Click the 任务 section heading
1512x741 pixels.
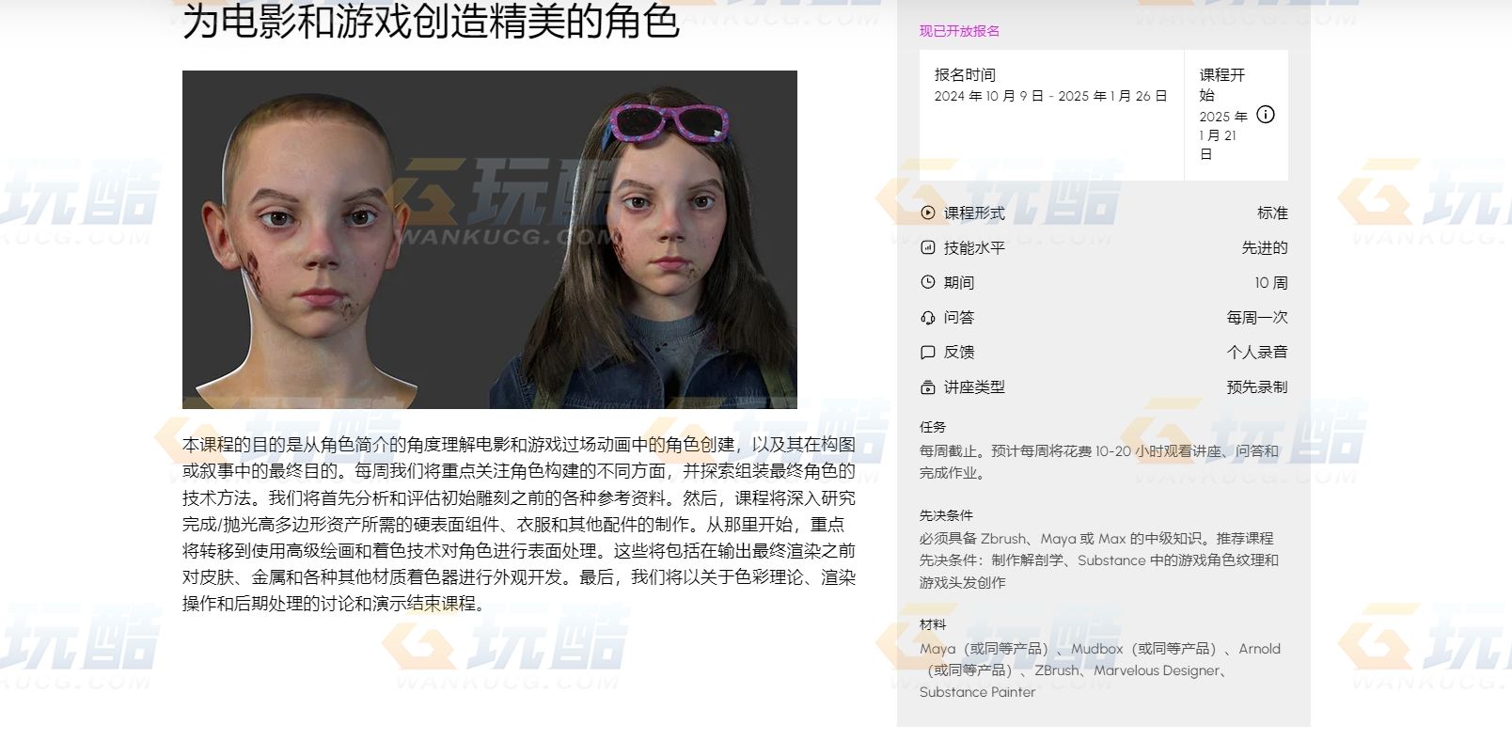(x=933, y=427)
